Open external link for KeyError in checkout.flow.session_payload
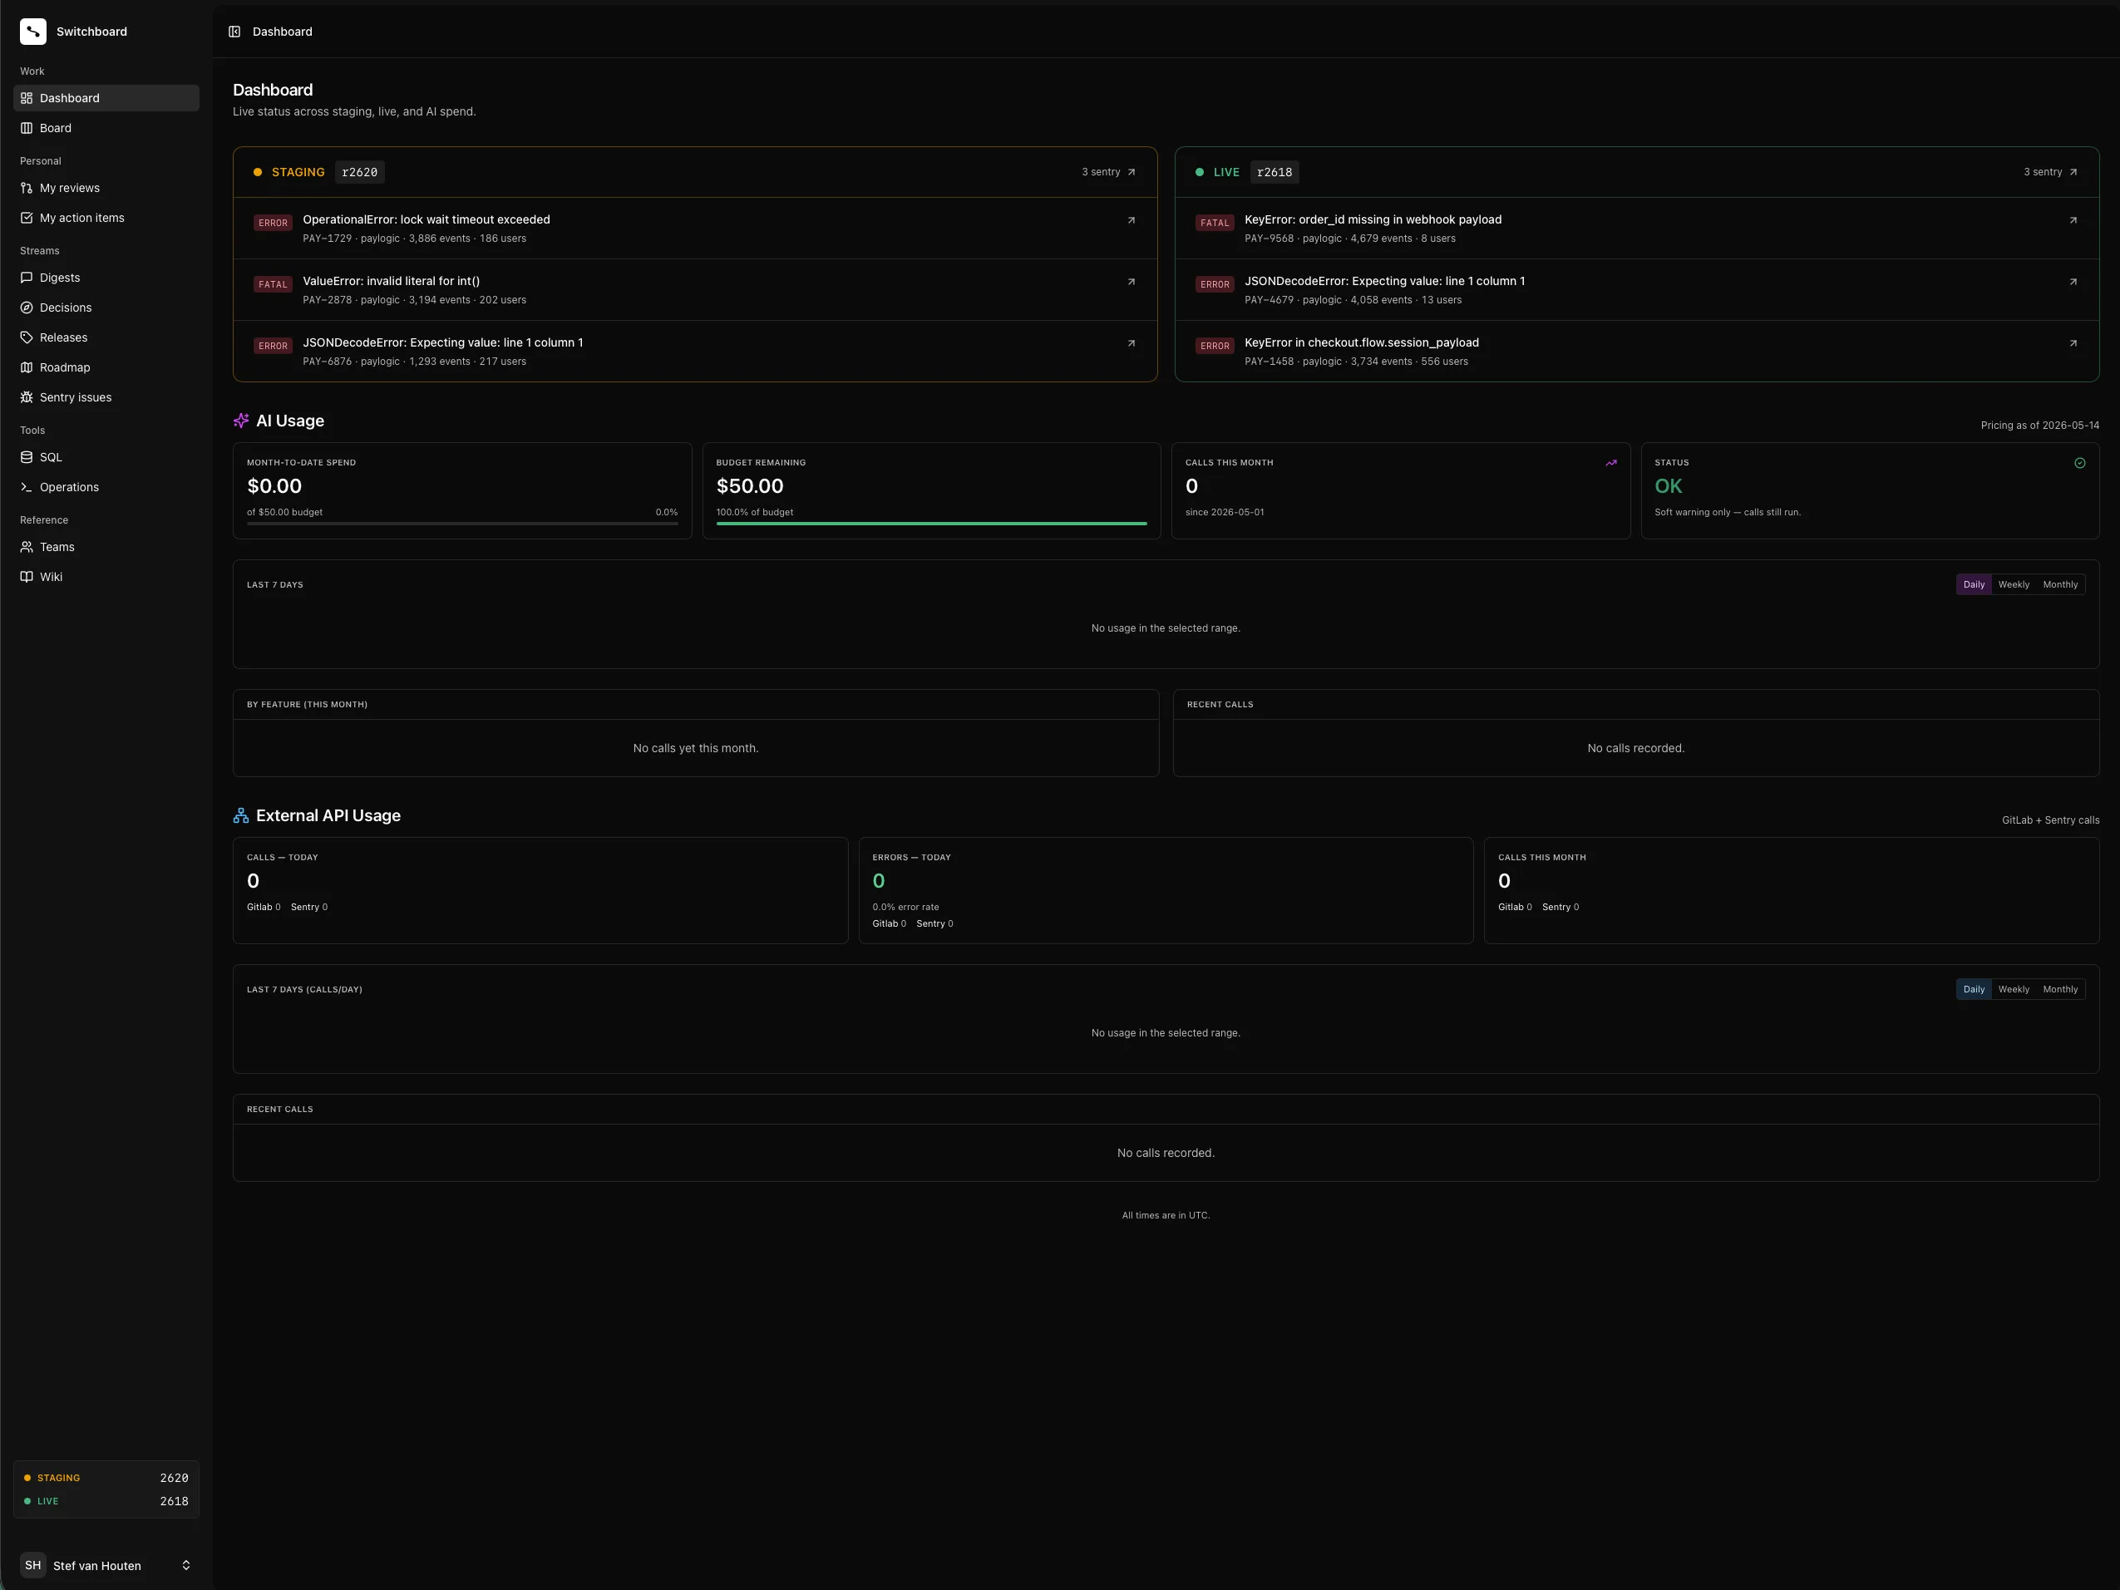 2073,343
